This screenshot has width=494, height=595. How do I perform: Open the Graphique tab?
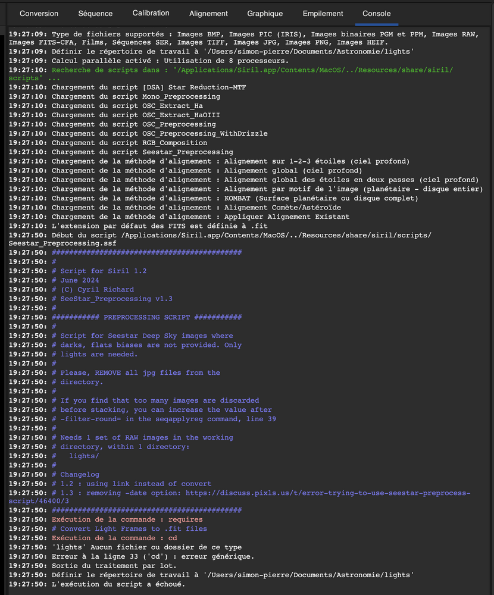click(265, 13)
